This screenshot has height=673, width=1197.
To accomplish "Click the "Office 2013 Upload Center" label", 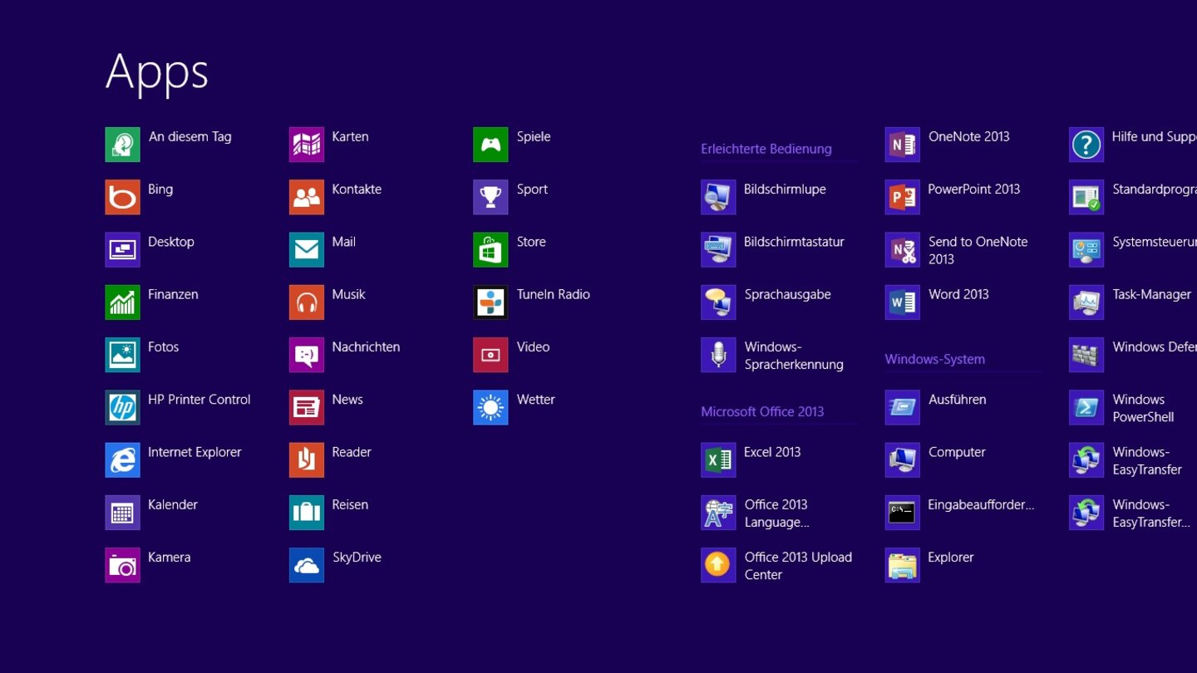I will click(798, 566).
